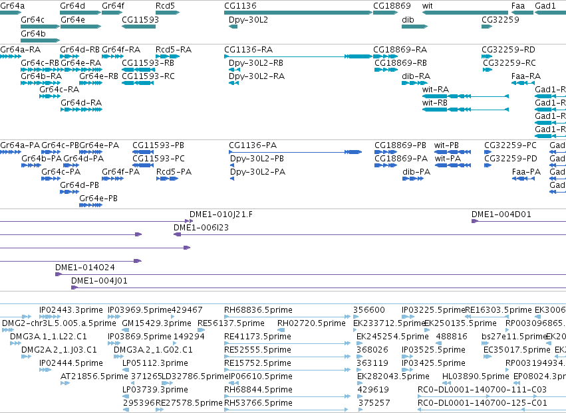Viewport: 566px width, 413px height.
Task: Select BAC clone DME1-004J01
Action: pyautogui.click(x=99, y=281)
